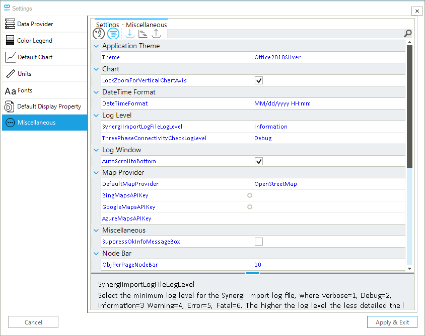Click the property search input field
Viewport: 425px width, 336px height.
pyautogui.click(x=285, y=34)
